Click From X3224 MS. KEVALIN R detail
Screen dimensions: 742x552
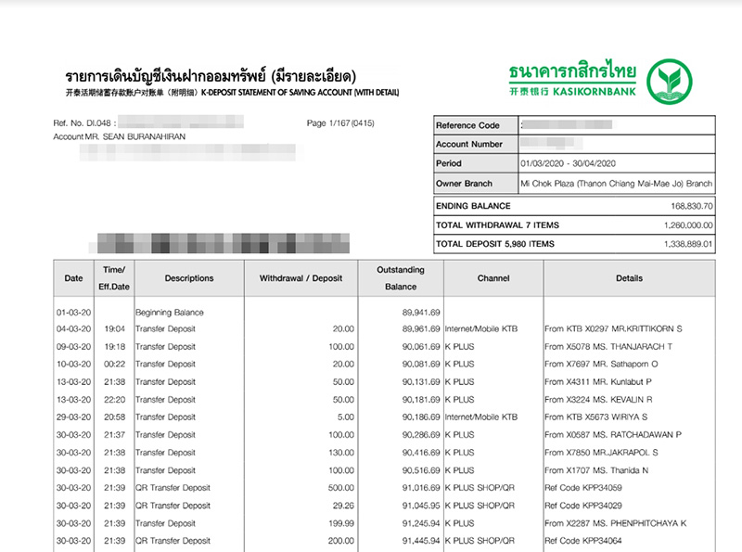click(x=598, y=400)
